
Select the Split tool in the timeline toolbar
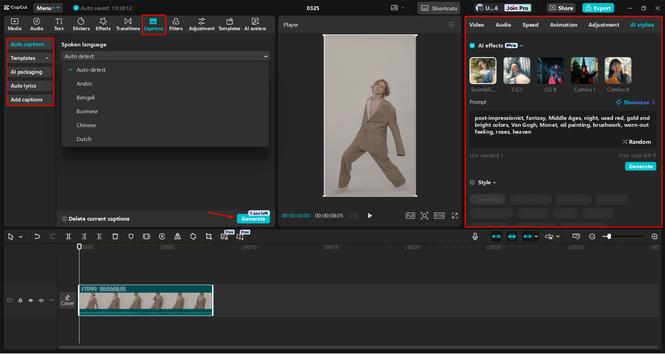[68, 236]
